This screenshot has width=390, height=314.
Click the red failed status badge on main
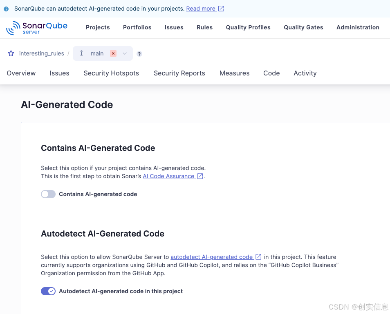coord(113,53)
